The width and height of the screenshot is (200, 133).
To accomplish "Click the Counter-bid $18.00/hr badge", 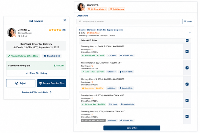I will click(93, 88).
